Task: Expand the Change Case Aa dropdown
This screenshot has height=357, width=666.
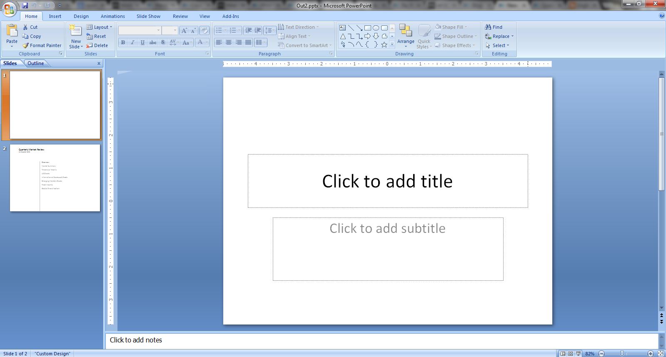Action: click(187, 42)
